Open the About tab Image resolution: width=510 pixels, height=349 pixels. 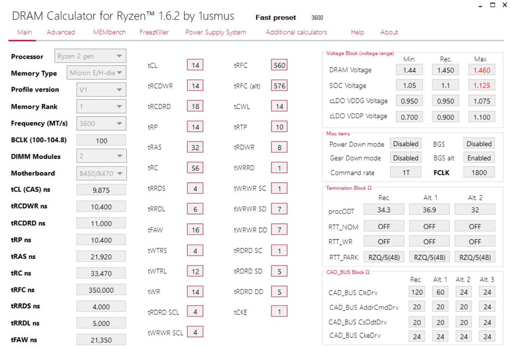point(389,32)
